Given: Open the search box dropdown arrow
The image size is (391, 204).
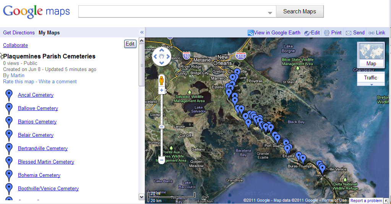Looking at the screenshot, I should (x=270, y=13).
